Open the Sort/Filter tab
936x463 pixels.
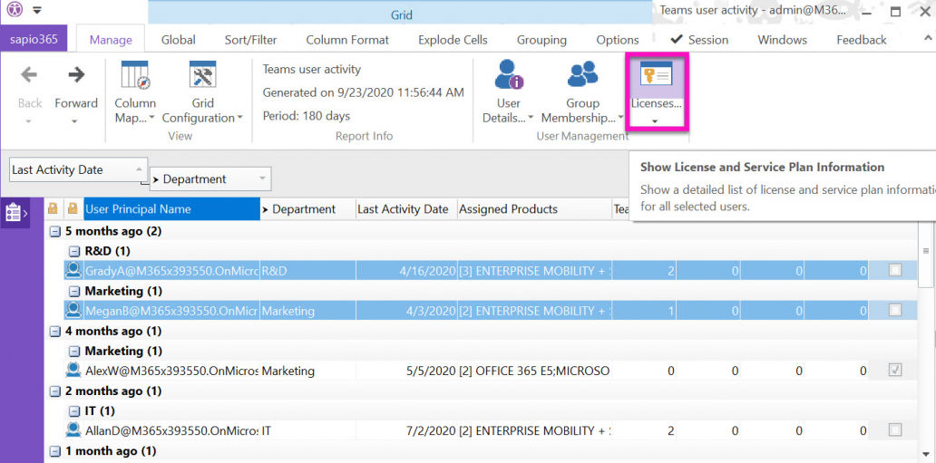tap(250, 40)
